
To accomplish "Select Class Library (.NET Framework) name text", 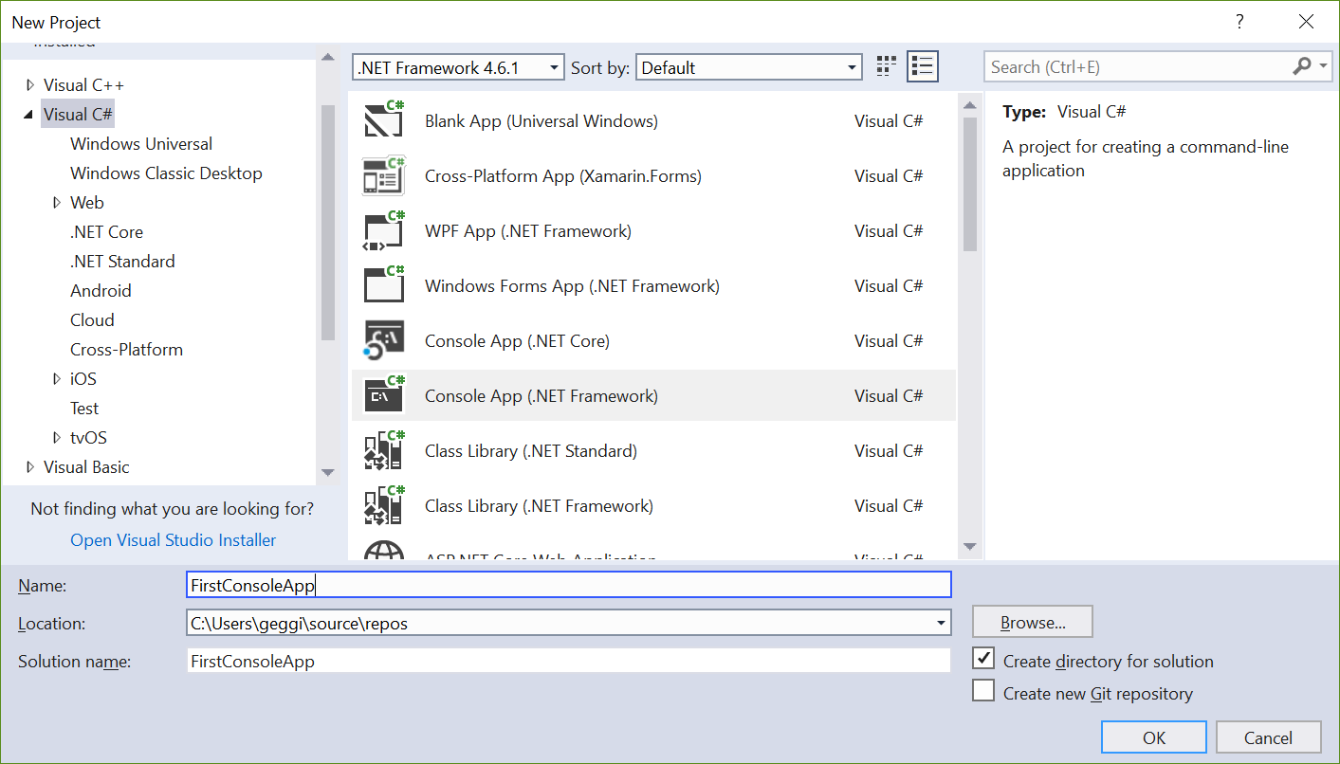I will 539,506.
